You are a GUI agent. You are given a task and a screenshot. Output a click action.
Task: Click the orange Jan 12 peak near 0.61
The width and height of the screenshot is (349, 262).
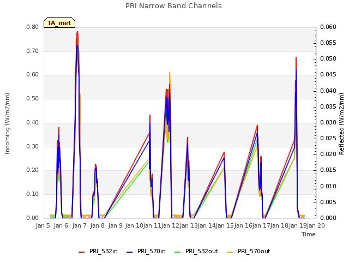(170, 73)
